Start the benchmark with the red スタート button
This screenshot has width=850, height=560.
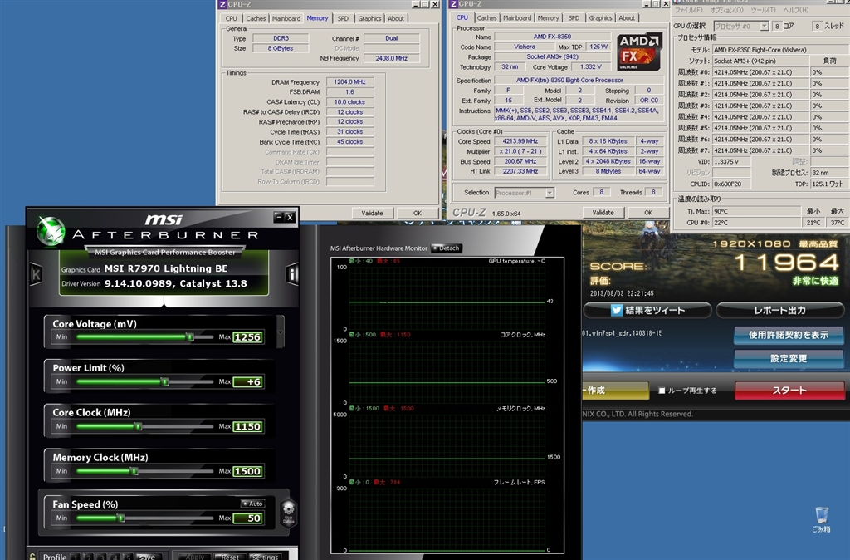789,391
